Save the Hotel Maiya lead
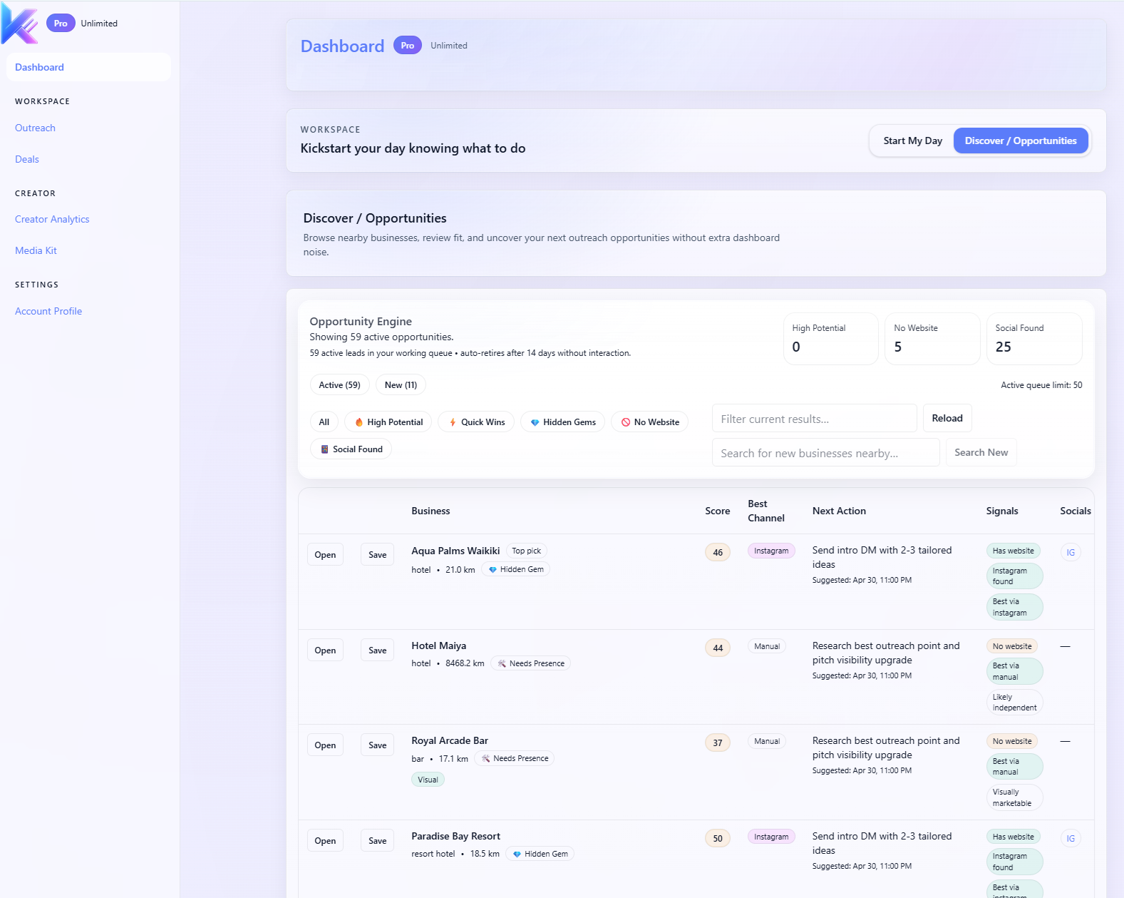1124x898 pixels. (x=377, y=650)
